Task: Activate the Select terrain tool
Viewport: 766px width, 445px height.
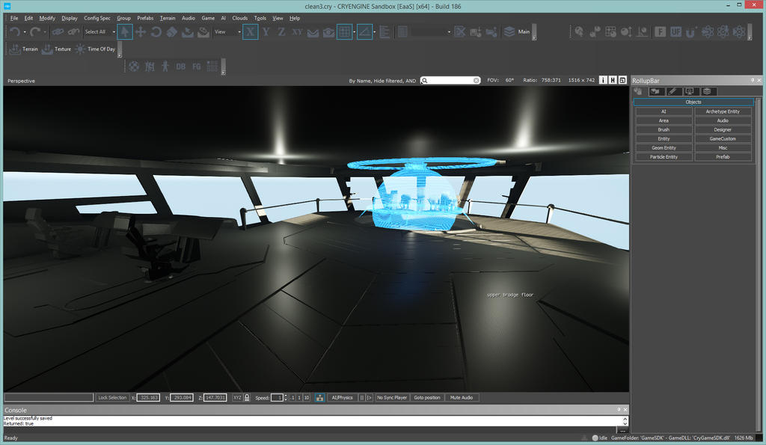Action: 188,32
